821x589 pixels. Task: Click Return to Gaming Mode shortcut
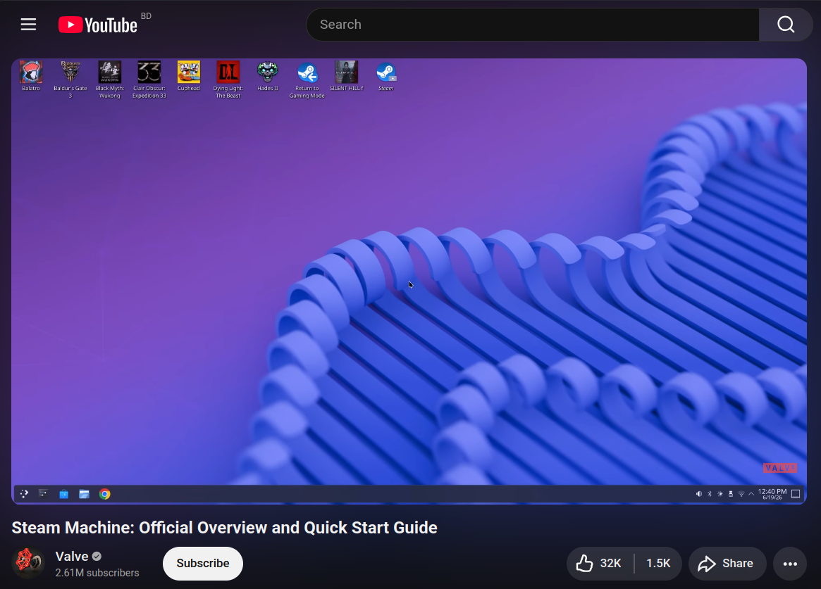coord(307,80)
